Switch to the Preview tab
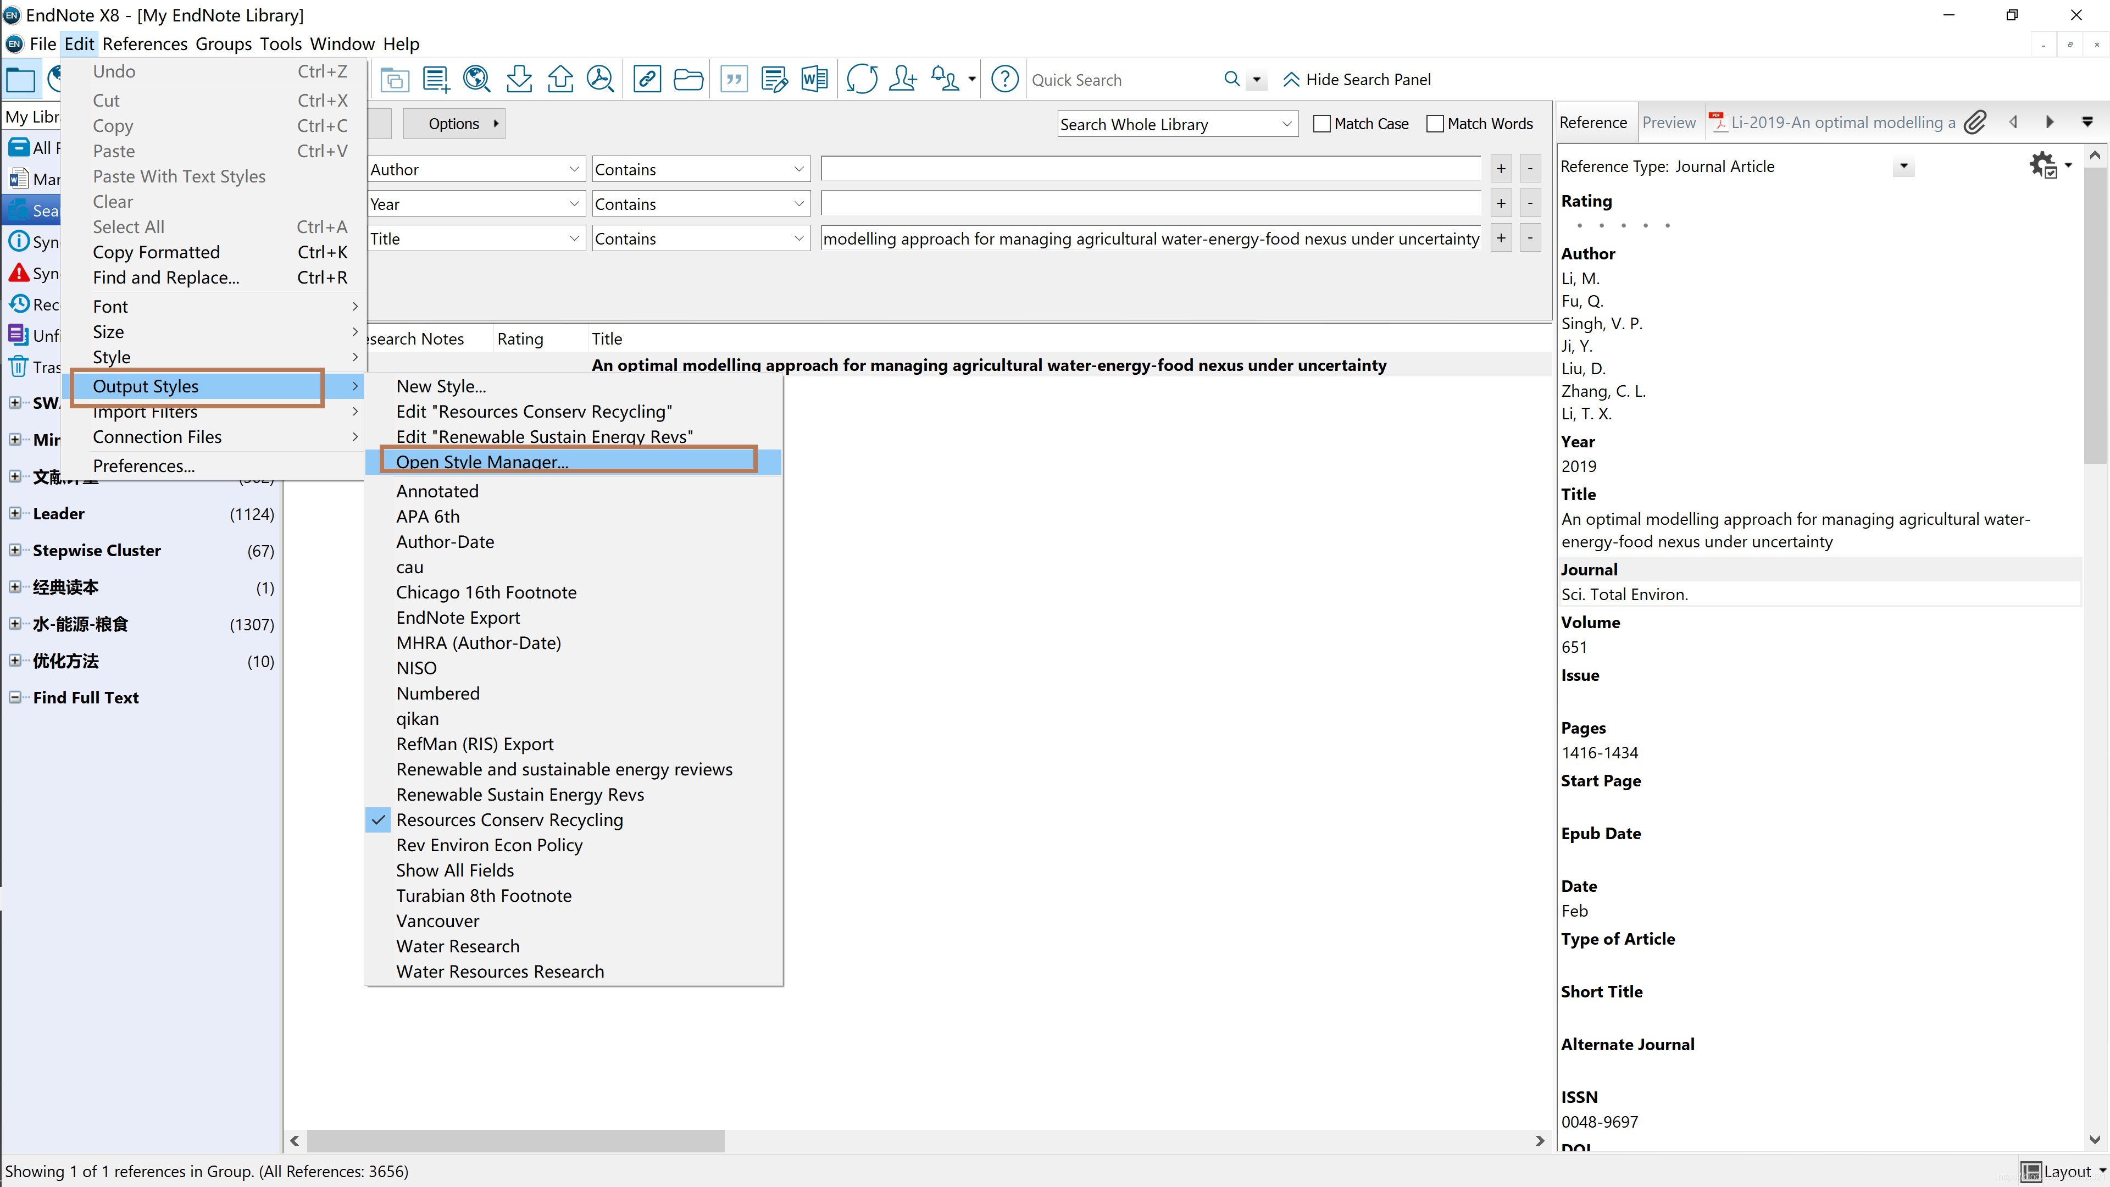The width and height of the screenshot is (2110, 1187). point(1669,122)
